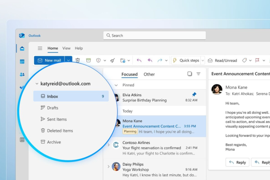This screenshot has width=270, height=180.
Task: Click the Archive icon in toolbar
Action: [x=88, y=60]
